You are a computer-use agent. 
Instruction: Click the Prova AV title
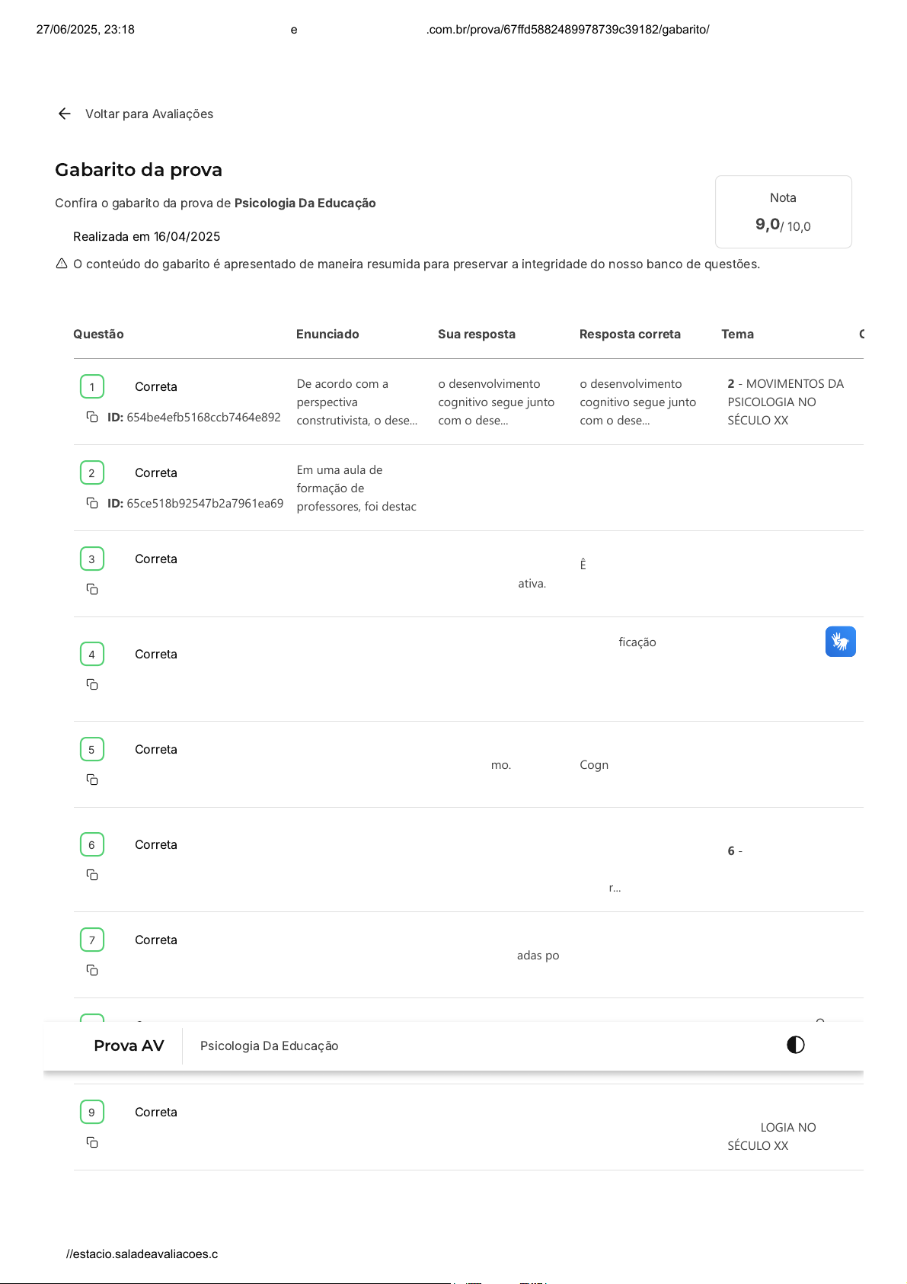click(129, 1045)
